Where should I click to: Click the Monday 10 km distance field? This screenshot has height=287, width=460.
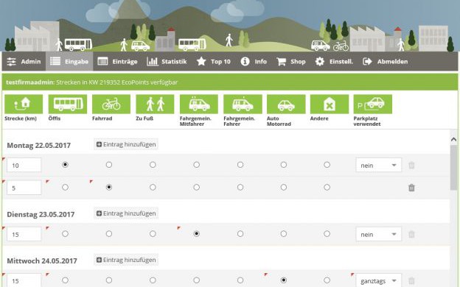click(24, 165)
